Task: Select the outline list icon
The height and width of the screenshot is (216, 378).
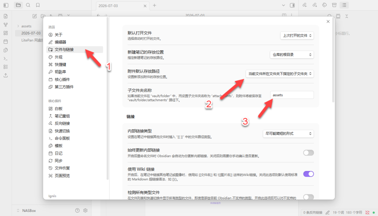Action: (x=344, y=5)
